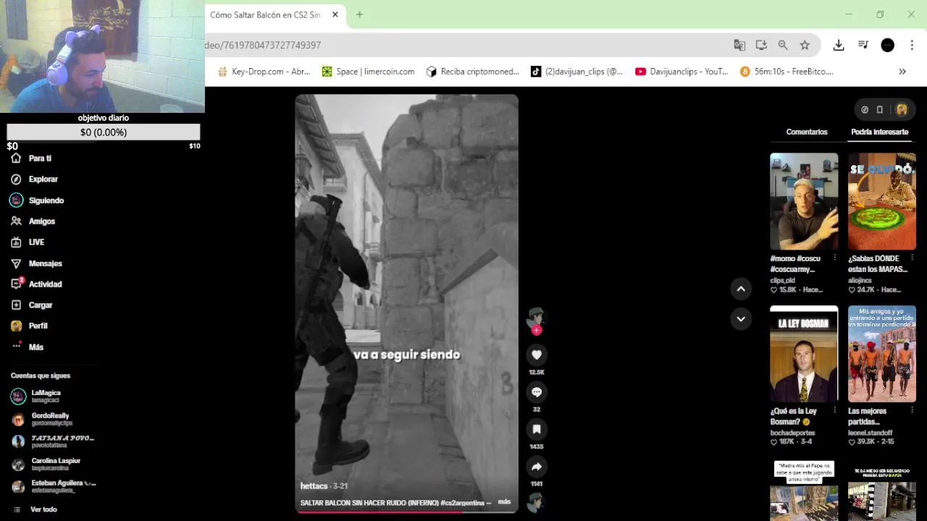This screenshot has width=927, height=521.
Task: Close the Cómo Saltar Balcón tab
Action: tap(335, 14)
